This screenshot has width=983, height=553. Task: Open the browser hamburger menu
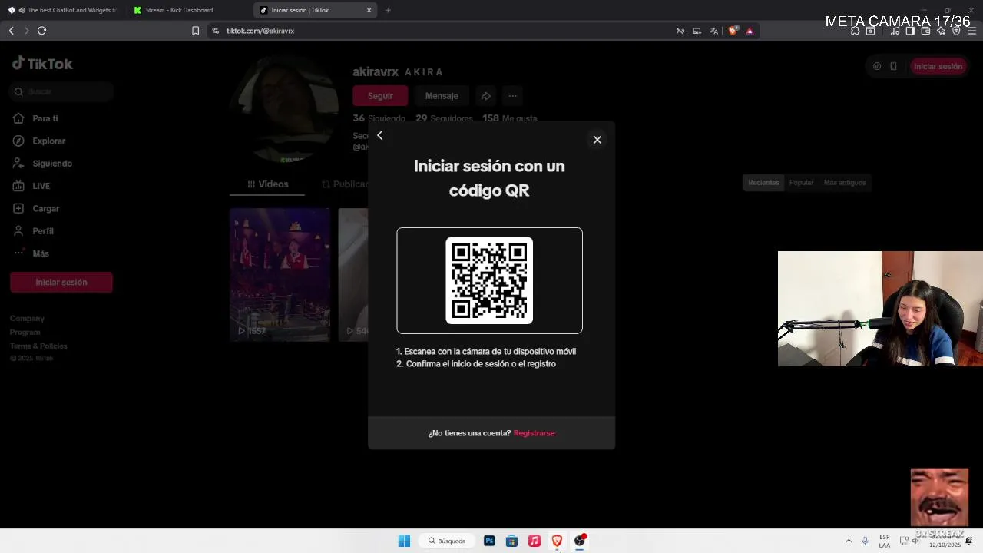[x=971, y=31]
